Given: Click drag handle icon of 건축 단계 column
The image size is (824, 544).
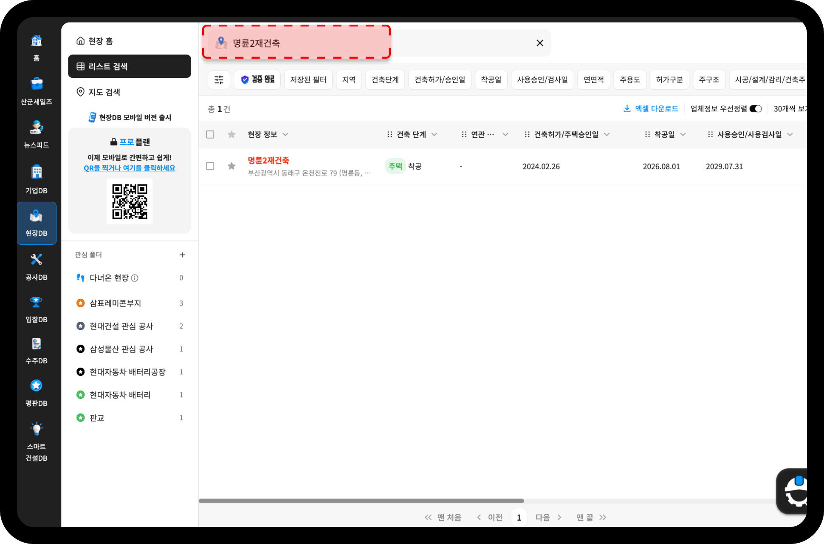Looking at the screenshot, I should (x=389, y=134).
